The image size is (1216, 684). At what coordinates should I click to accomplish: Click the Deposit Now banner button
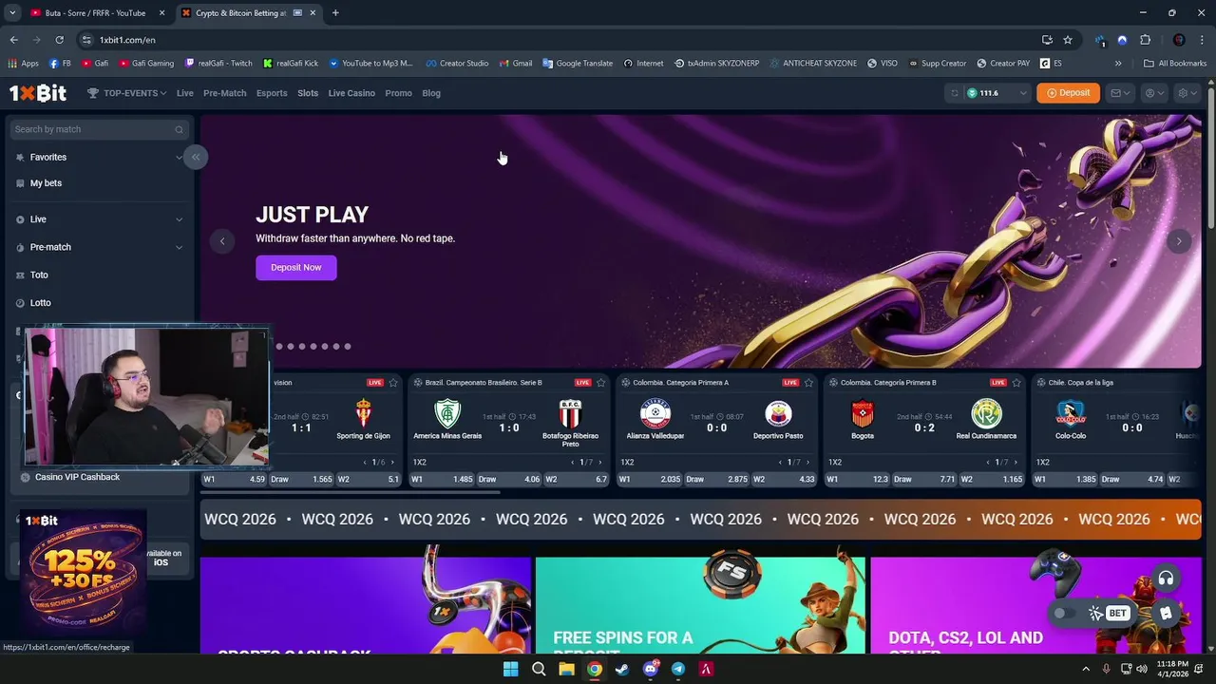[295, 268]
